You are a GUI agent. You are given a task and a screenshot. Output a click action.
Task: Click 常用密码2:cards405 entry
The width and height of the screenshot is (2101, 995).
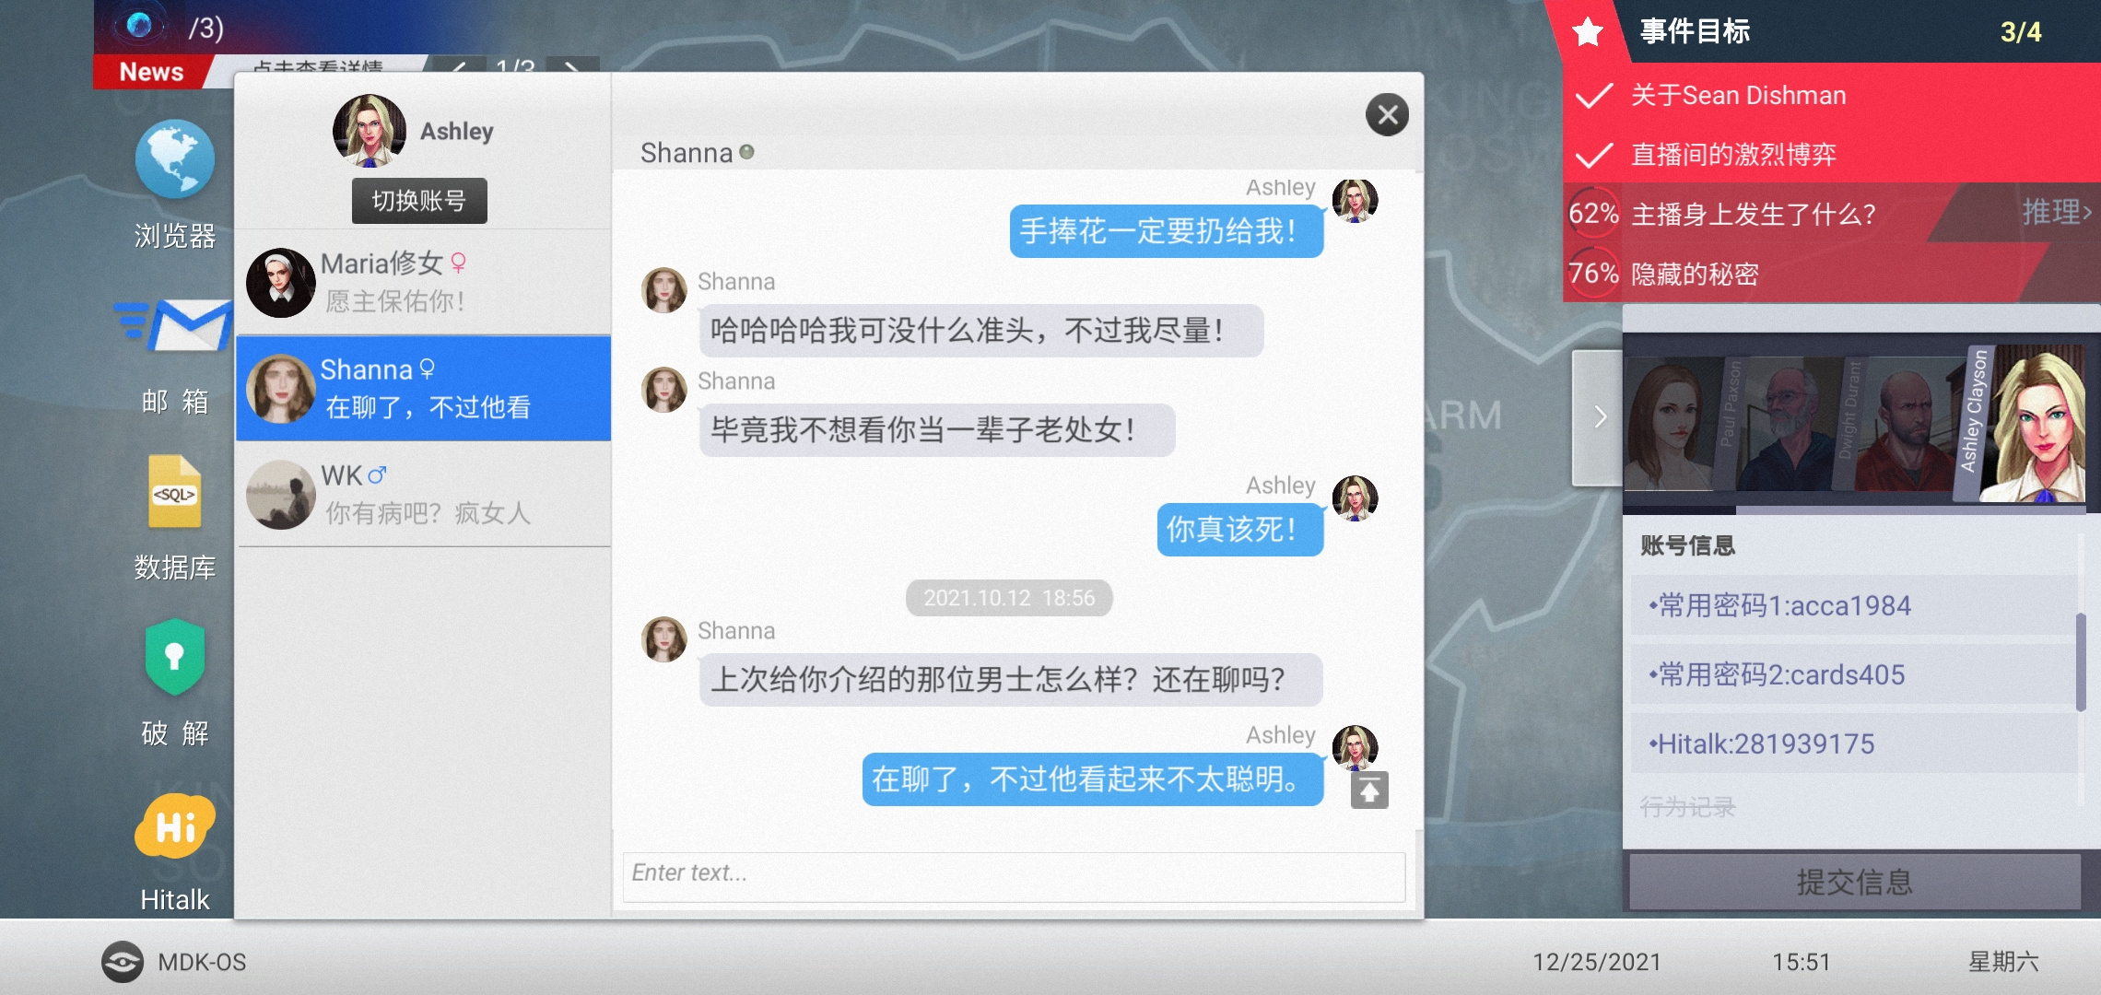[1852, 674]
